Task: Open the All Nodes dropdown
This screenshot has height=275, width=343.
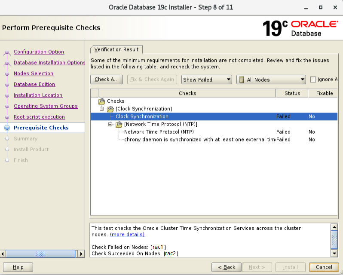Action: point(271,79)
